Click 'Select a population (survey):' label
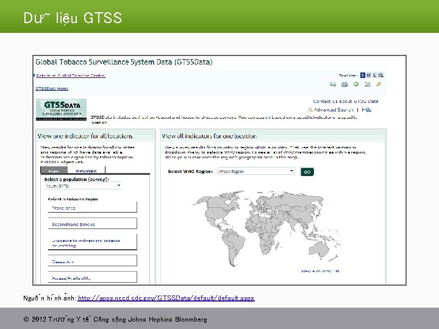The image size is (439, 329). [x=76, y=179]
